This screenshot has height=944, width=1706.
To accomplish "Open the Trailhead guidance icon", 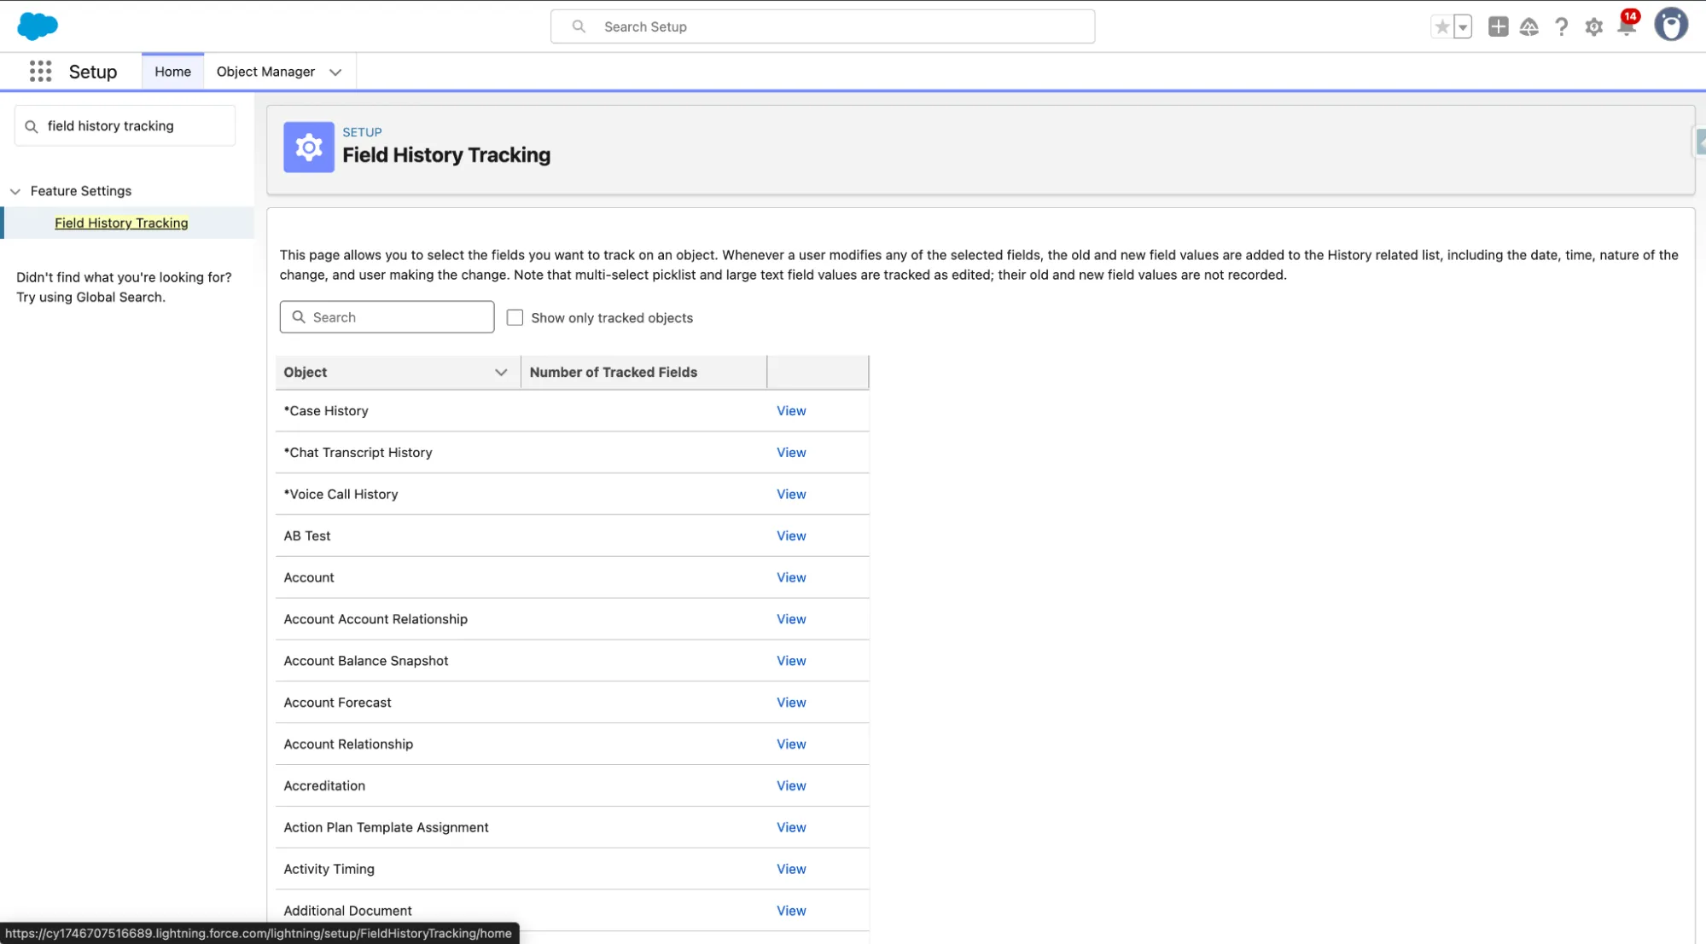I will coord(1528,27).
